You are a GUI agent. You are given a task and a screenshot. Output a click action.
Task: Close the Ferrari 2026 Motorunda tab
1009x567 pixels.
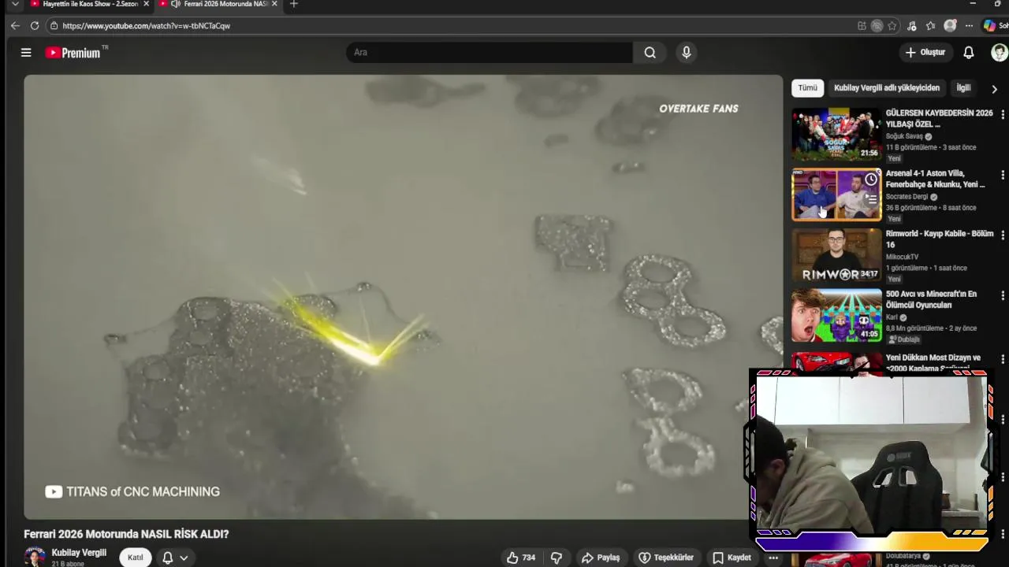point(274,4)
